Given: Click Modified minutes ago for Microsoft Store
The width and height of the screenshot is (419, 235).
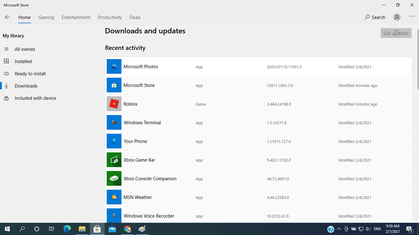Looking at the screenshot, I should (358, 86).
